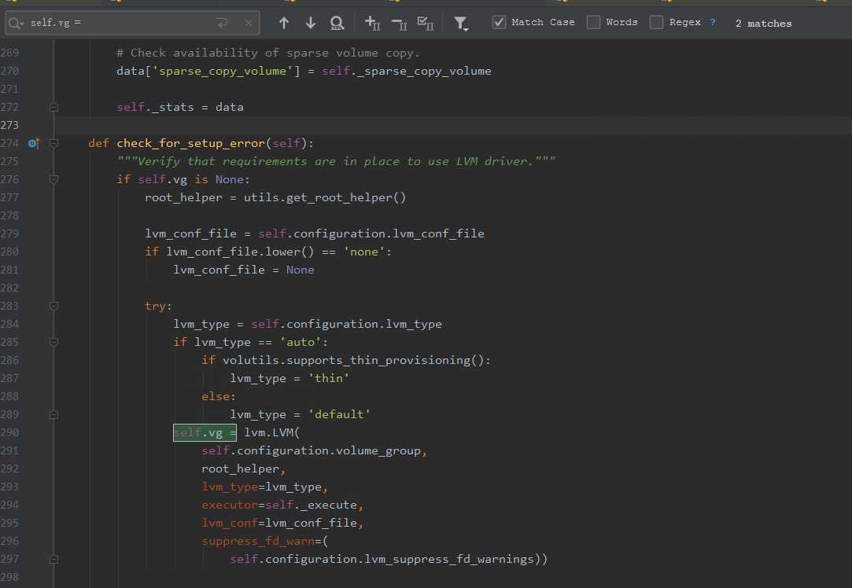
Task: Open the Regex help question mark link
Action: tap(713, 22)
